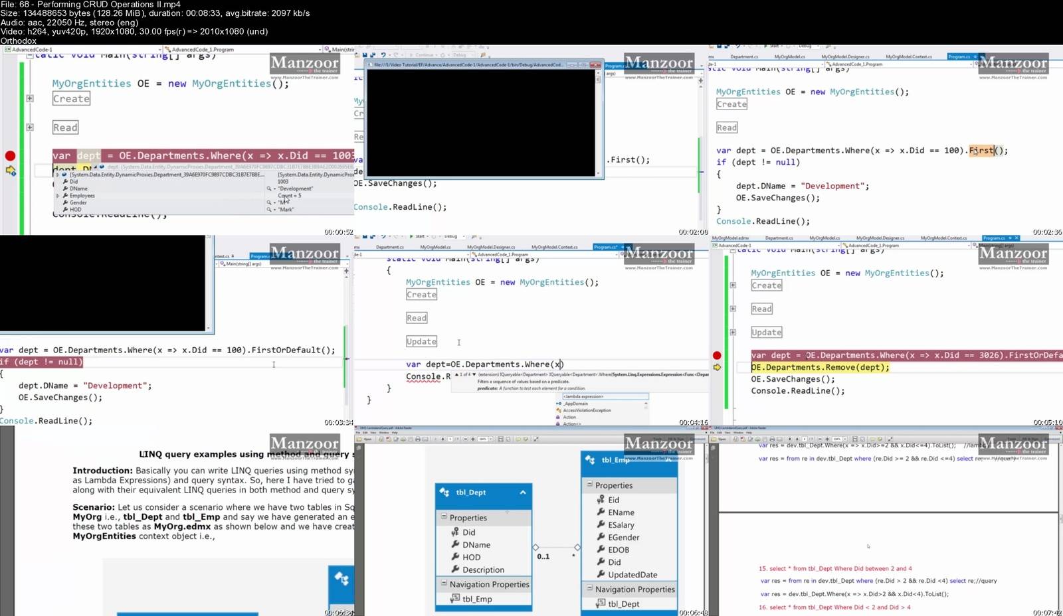Open the entity diagram frame at 00:06:48
This screenshot has width=1063, height=616.
531,521
